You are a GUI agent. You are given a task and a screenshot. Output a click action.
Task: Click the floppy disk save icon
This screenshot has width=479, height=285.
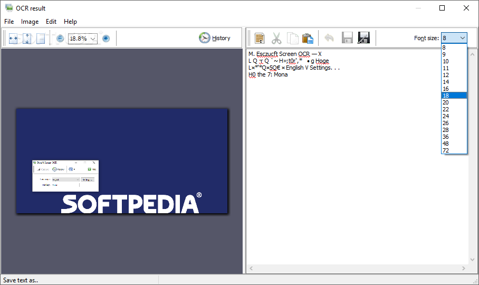pos(347,38)
